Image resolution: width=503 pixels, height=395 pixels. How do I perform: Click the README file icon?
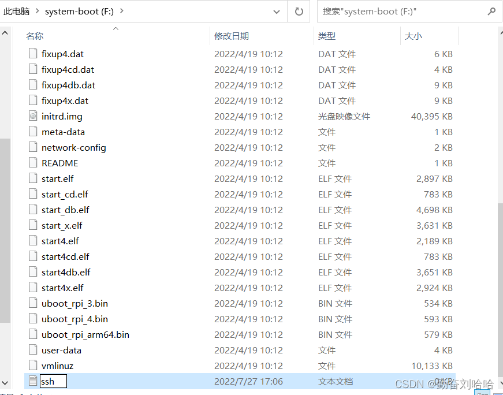(33, 163)
